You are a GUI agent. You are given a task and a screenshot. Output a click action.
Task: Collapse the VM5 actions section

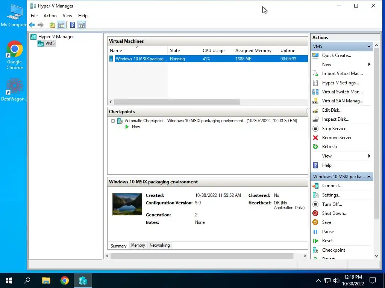click(369, 46)
